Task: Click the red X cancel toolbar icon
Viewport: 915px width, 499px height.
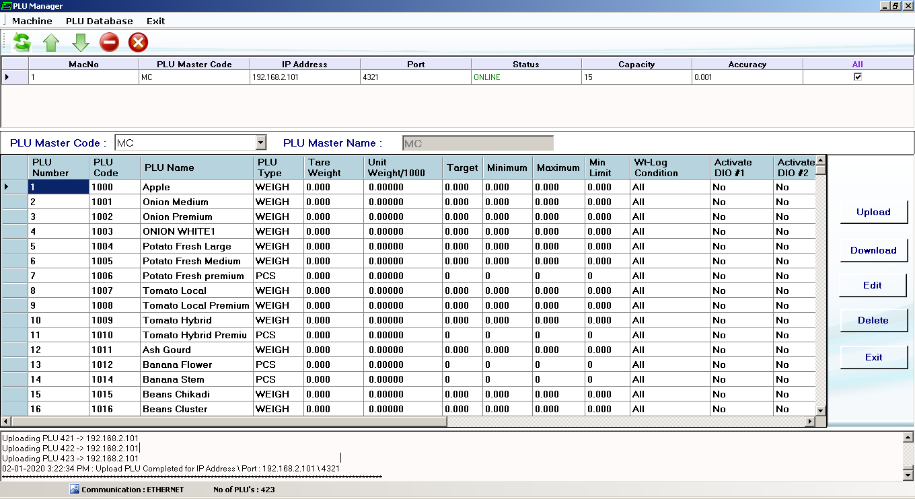Action: [138, 42]
